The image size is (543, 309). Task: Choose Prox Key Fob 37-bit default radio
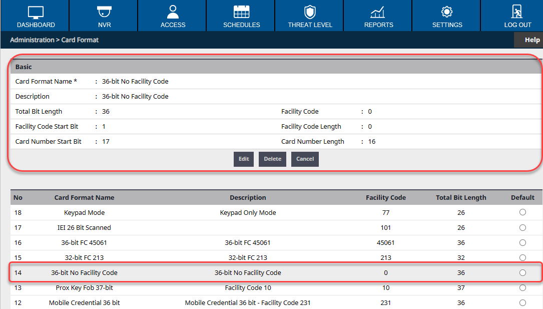point(522,288)
